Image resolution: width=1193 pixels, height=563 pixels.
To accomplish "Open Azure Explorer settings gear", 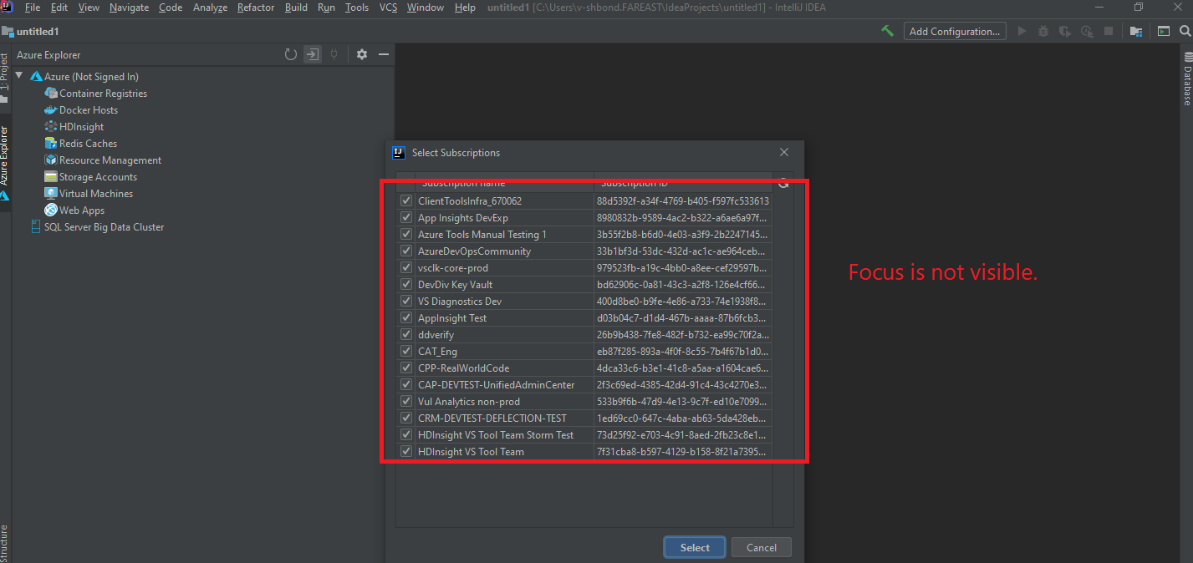I will tap(361, 53).
